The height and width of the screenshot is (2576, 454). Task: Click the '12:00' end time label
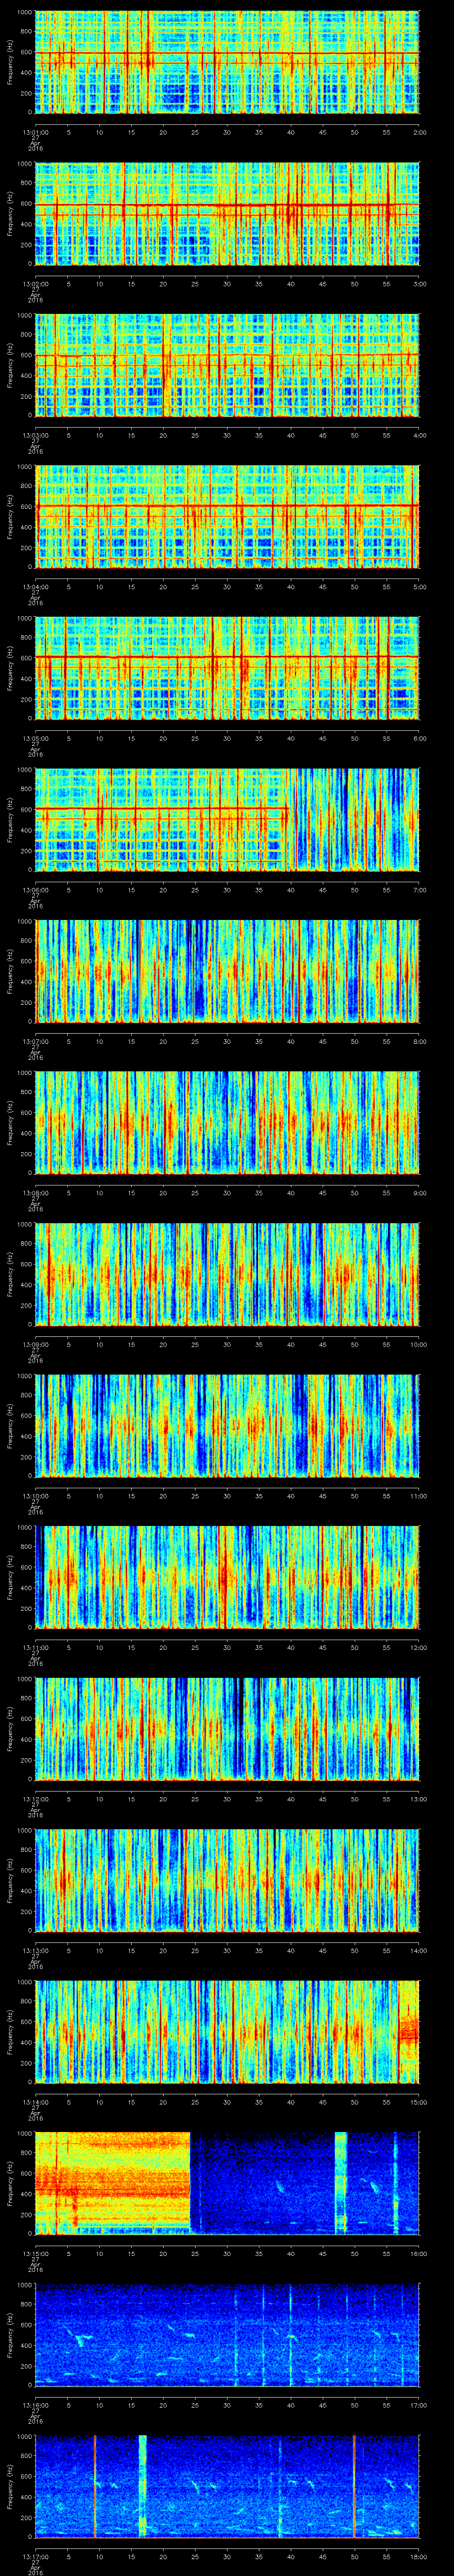[418, 1647]
